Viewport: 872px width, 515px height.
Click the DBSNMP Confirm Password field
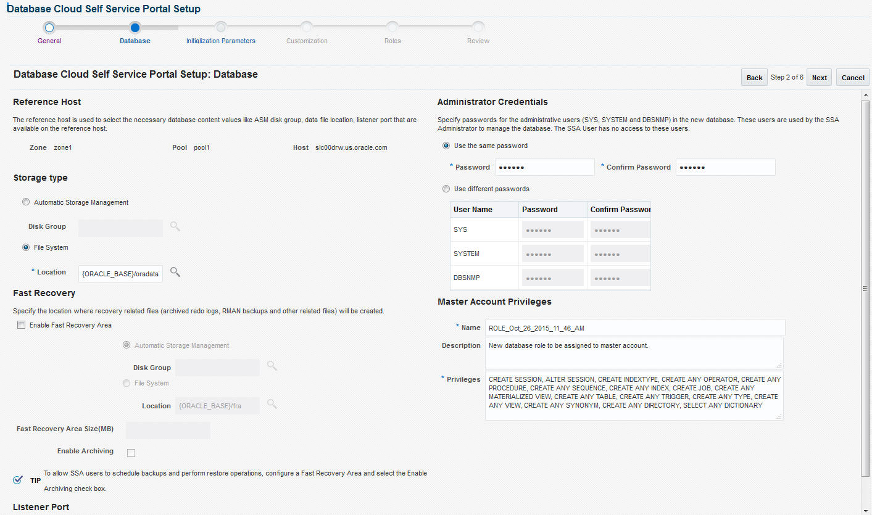[x=620, y=278]
